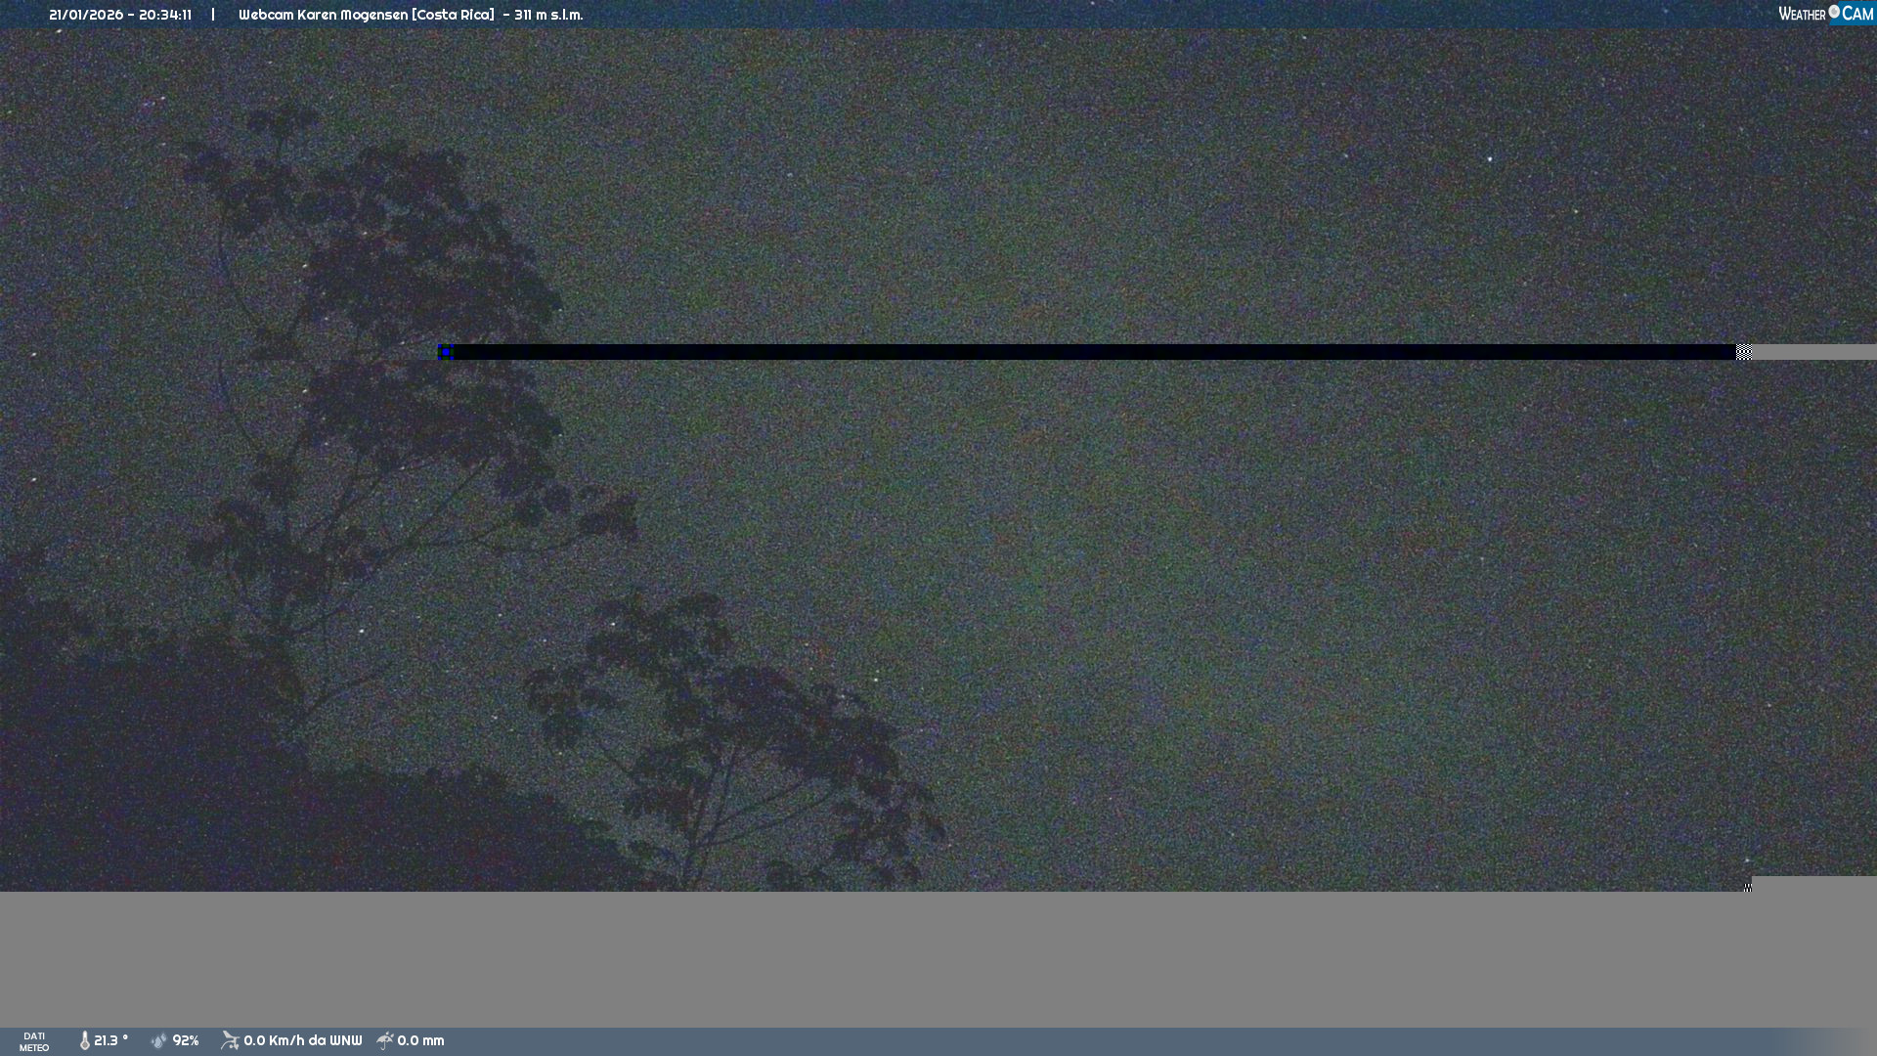The width and height of the screenshot is (1877, 1056).
Task: Click the camera lens in WeatherCam logo
Action: (1834, 12)
